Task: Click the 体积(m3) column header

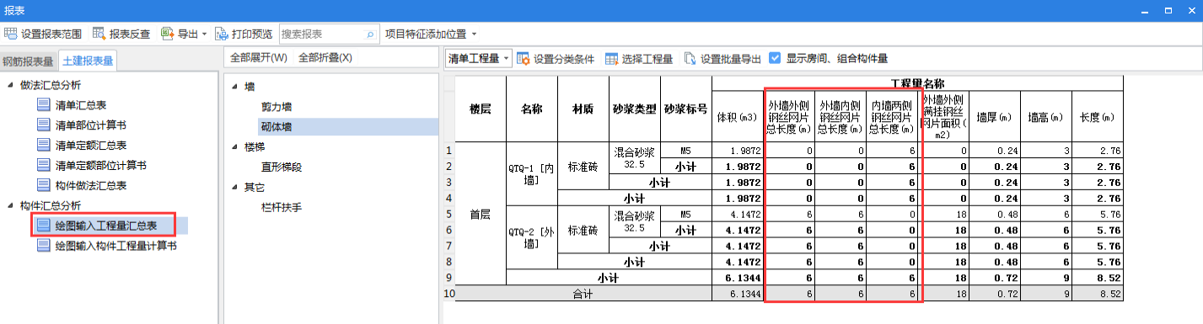Action: (738, 117)
